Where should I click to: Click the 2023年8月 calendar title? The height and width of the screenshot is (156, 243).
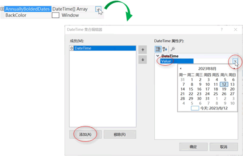(207, 68)
